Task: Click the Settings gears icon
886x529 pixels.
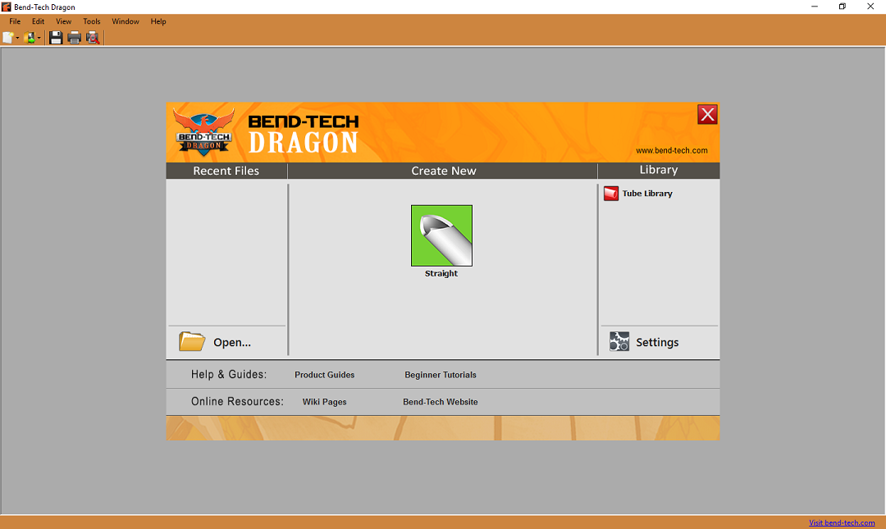Action: click(619, 341)
